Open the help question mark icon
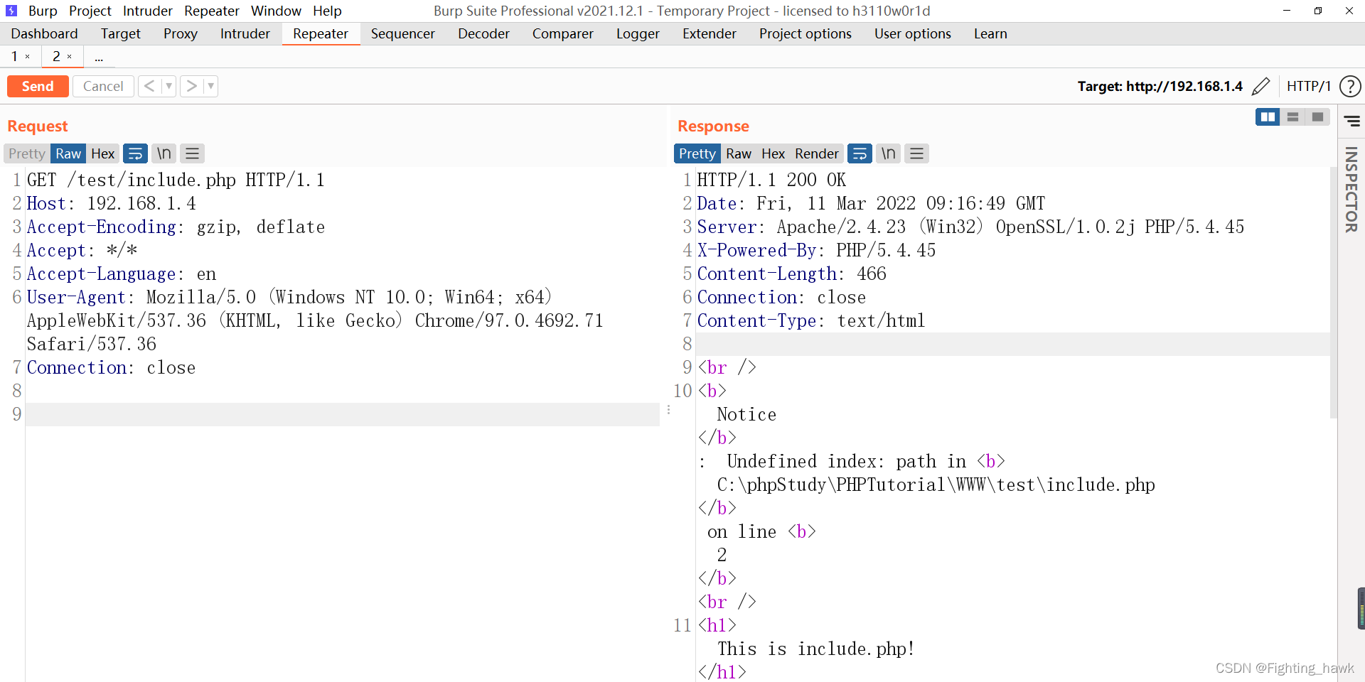The image size is (1365, 682). click(x=1350, y=87)
